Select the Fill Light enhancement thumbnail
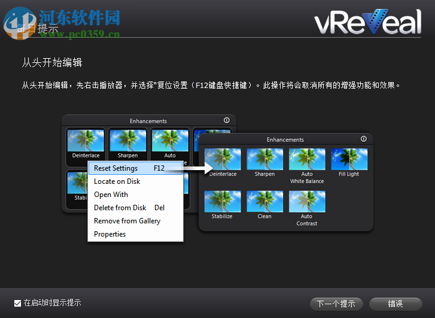 [349, 159]
